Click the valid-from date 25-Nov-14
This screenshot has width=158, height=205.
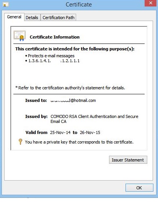[60, 132]
